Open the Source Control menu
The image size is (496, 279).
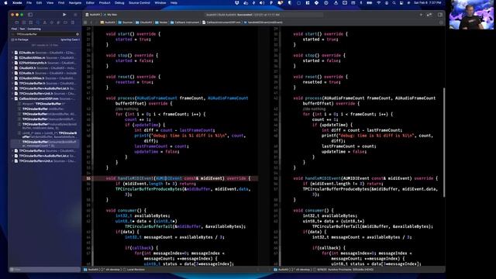pyautogui.click(x=139, y=3)
